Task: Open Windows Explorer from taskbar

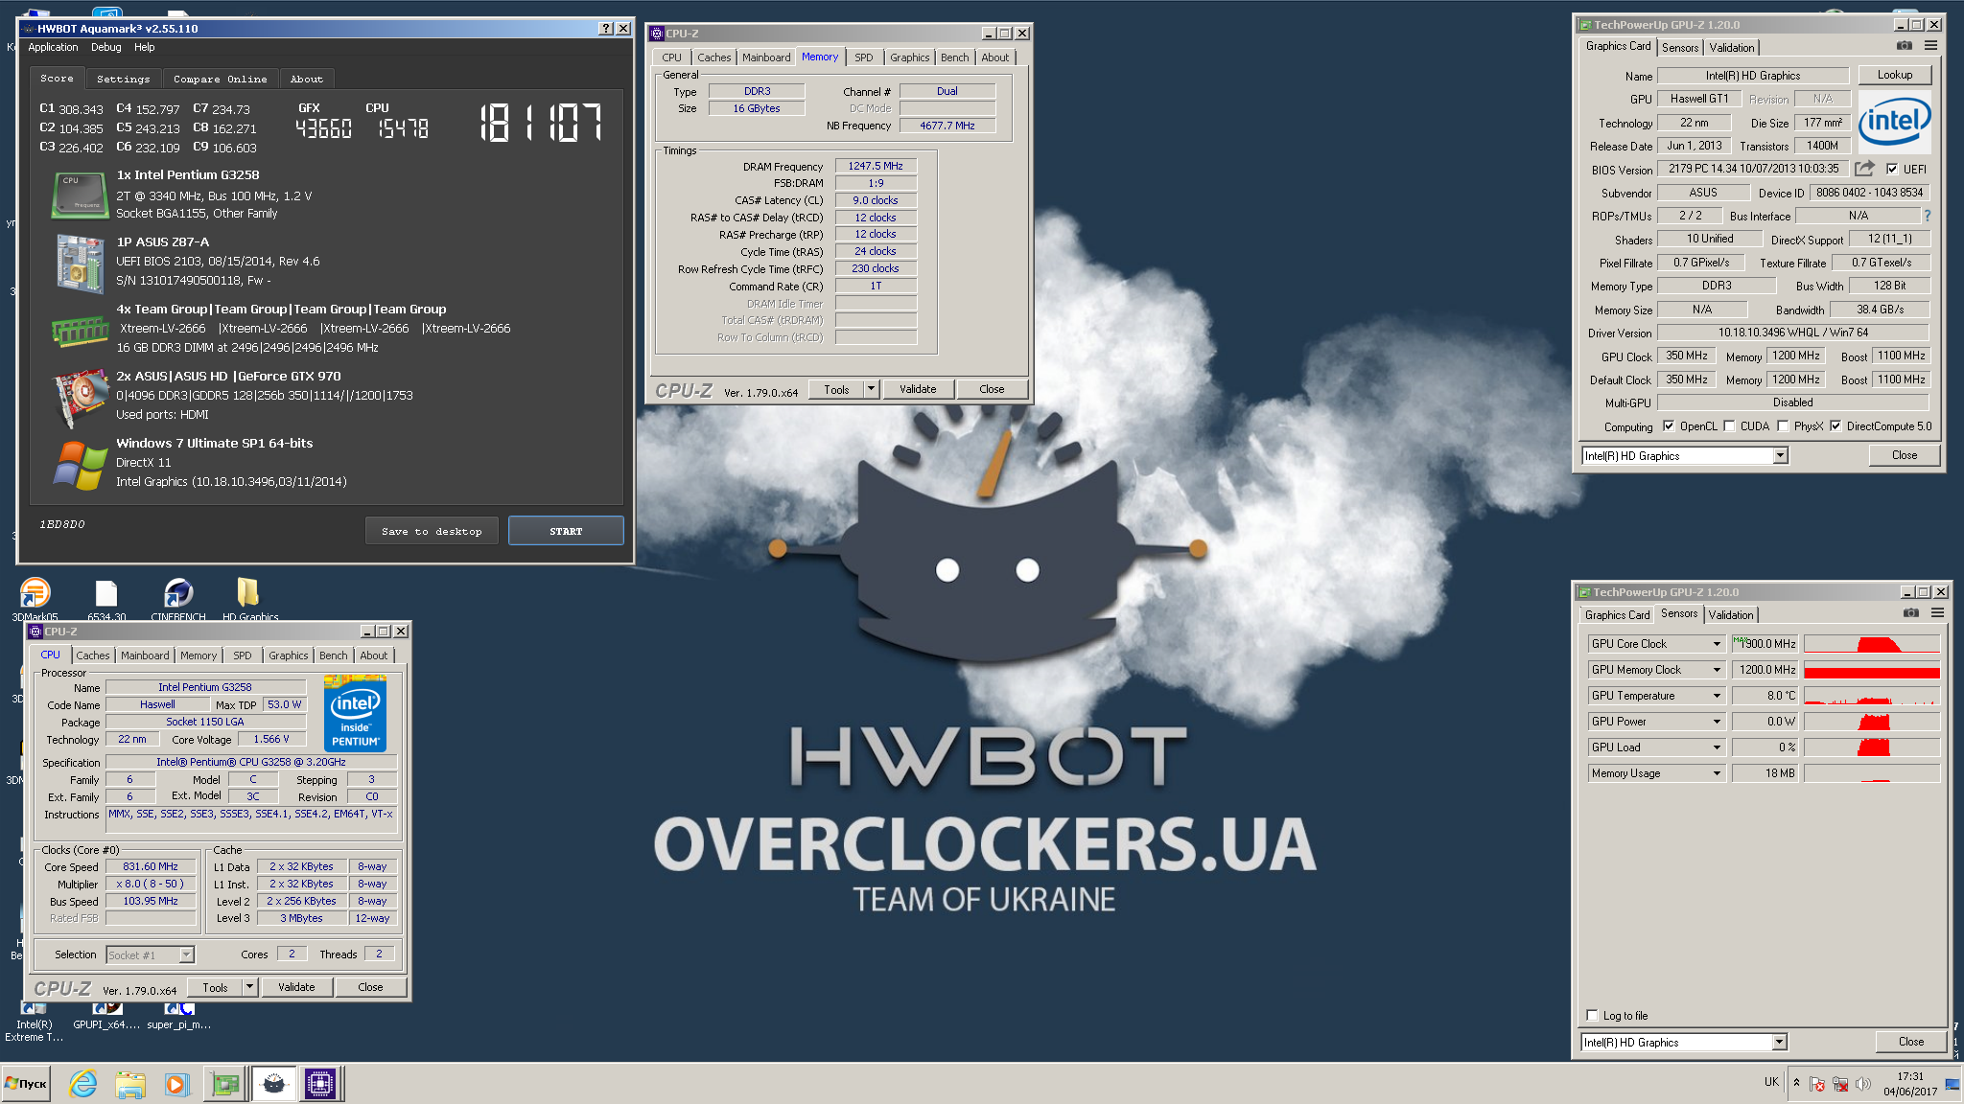Action: pyautogui.click(x=130, y=1084)
